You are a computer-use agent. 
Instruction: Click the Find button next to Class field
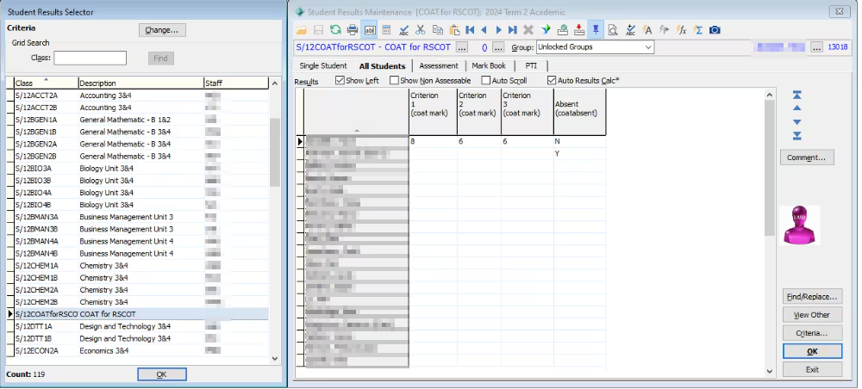pyautogui.click(x=161, y=59)
